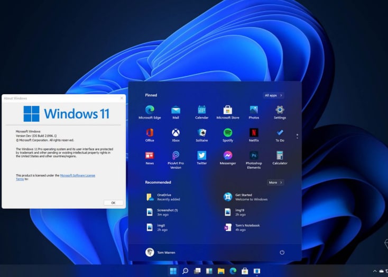
Task: Click OK in About Windows dialog
Action: (x=113, y=203)
